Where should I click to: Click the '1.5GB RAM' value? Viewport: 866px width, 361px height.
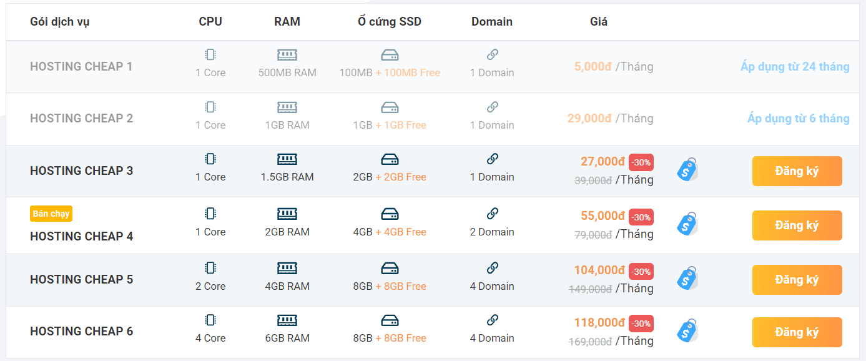tap(287, 177)
